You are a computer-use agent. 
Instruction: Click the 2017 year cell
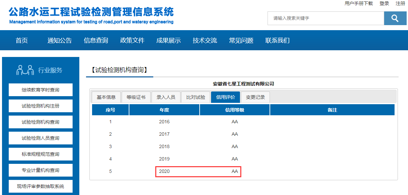164,134
